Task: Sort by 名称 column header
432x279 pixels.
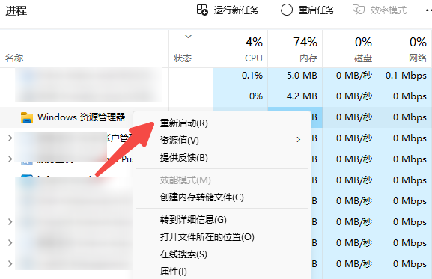Action: (x=14, y=58)
